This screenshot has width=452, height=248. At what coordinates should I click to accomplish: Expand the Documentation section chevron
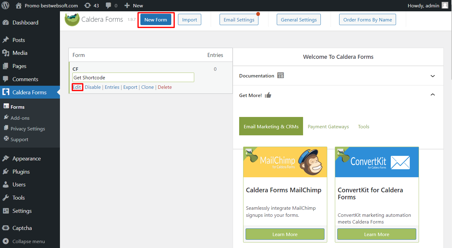click(x=433, y=76)
